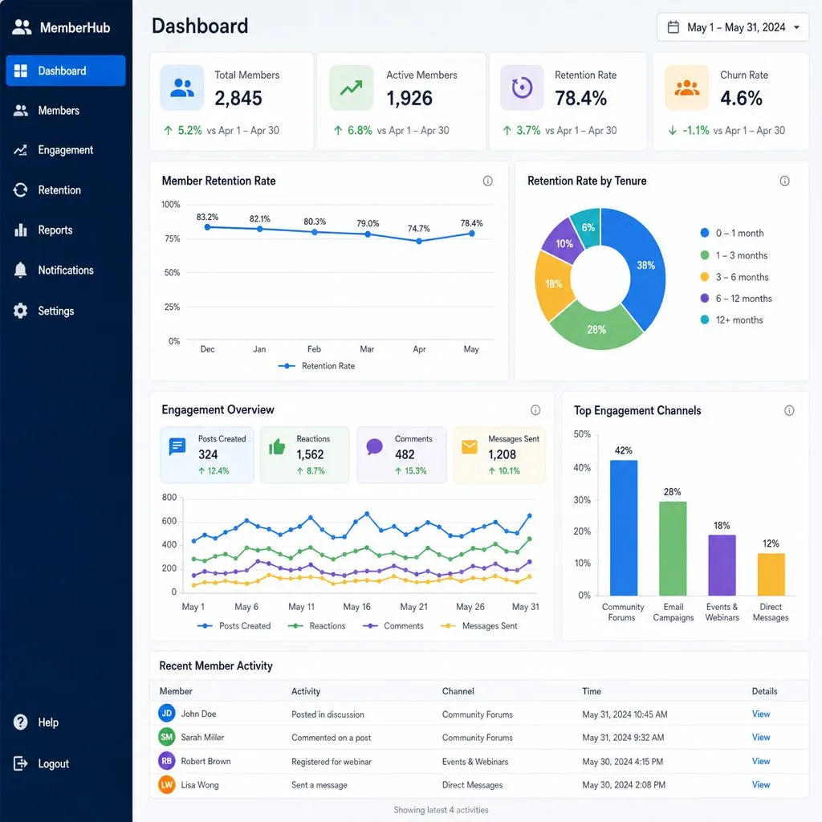Open info icon for Retention Rate by Tenure
Screen dimensions: 822x822
tap(785, 181)
